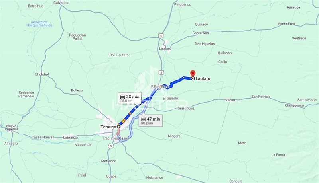Click the Lautaro destination circle marker
The height and width of the screenshot is (183, 319).
point(193,78)
